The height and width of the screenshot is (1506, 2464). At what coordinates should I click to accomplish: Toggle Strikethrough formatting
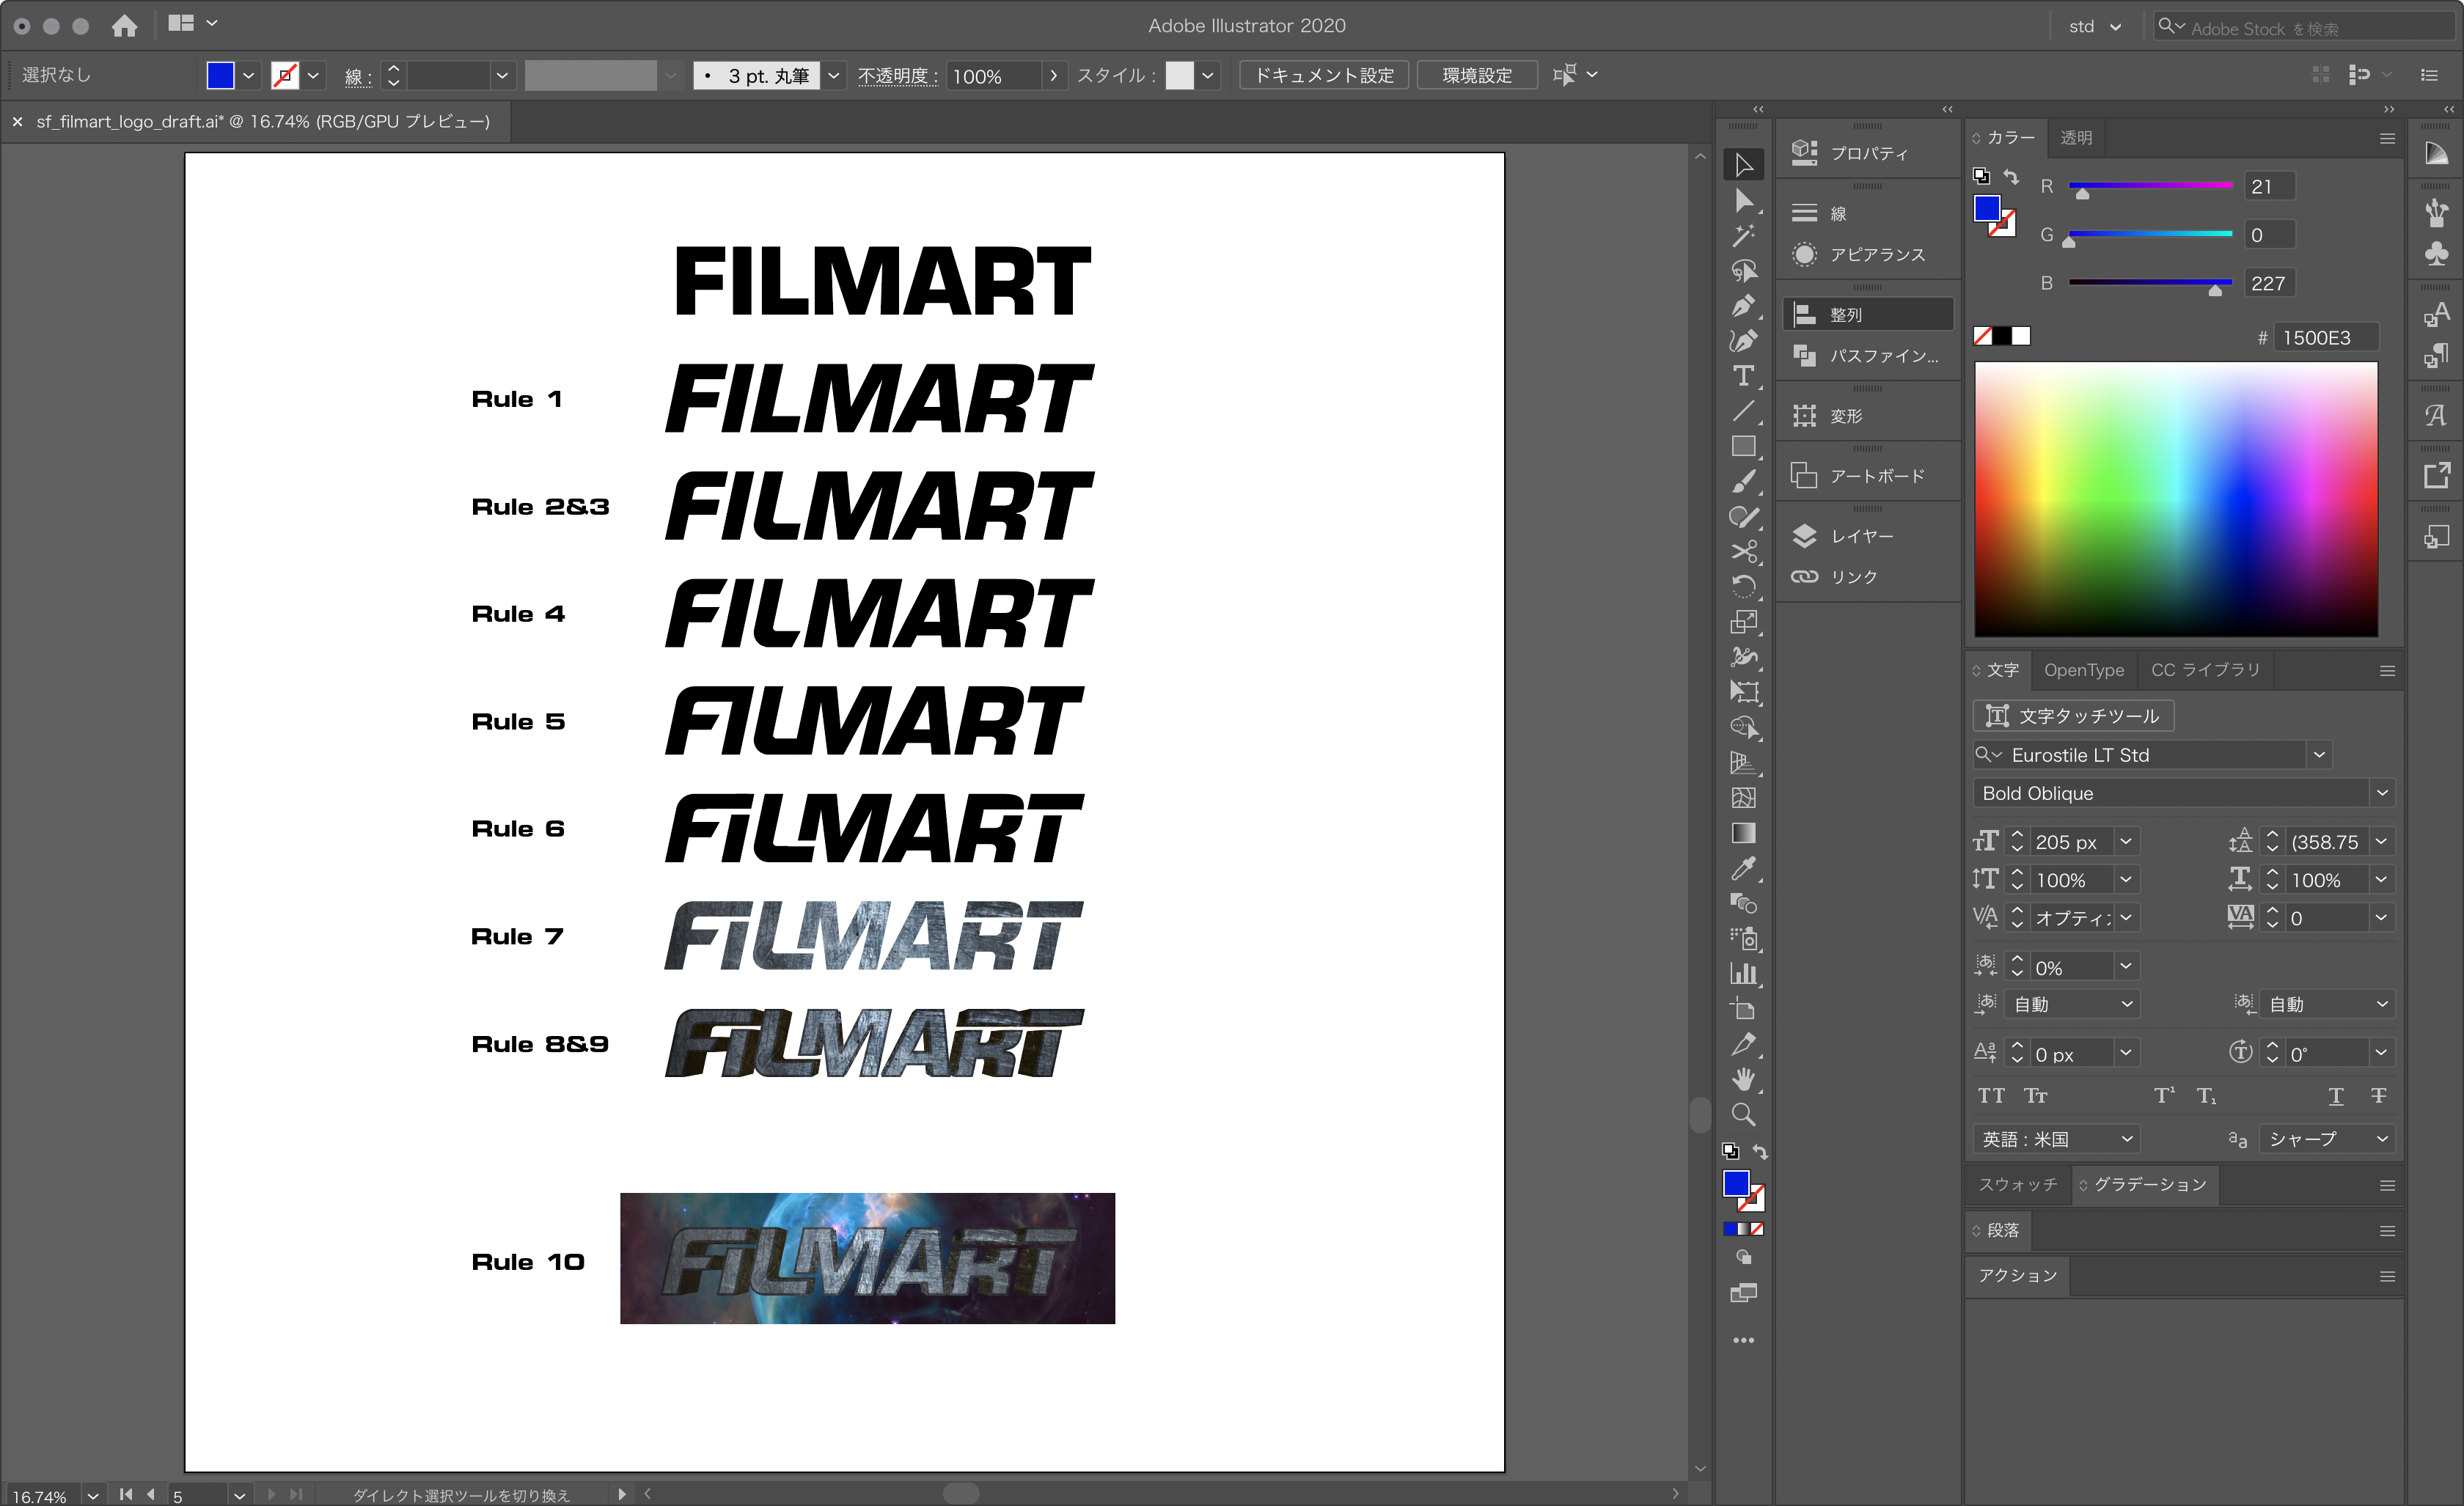2379,1096
